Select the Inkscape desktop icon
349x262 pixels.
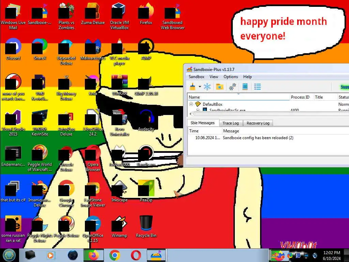tap(119, 191)
